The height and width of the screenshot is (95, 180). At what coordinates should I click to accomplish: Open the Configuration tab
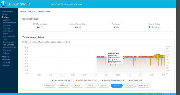(43, 11)
